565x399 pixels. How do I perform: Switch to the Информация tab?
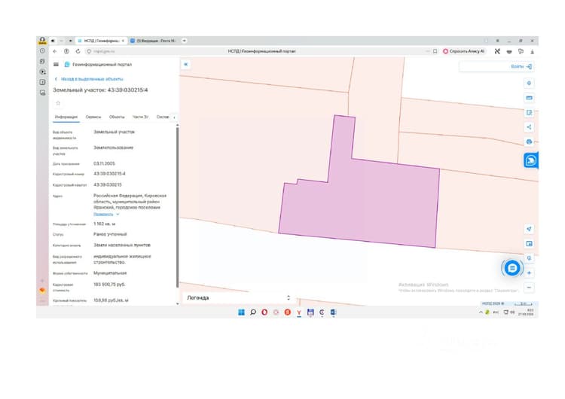(66, 117)
